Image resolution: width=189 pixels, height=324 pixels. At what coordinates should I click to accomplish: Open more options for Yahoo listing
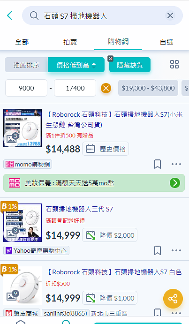tap(176, 250)
